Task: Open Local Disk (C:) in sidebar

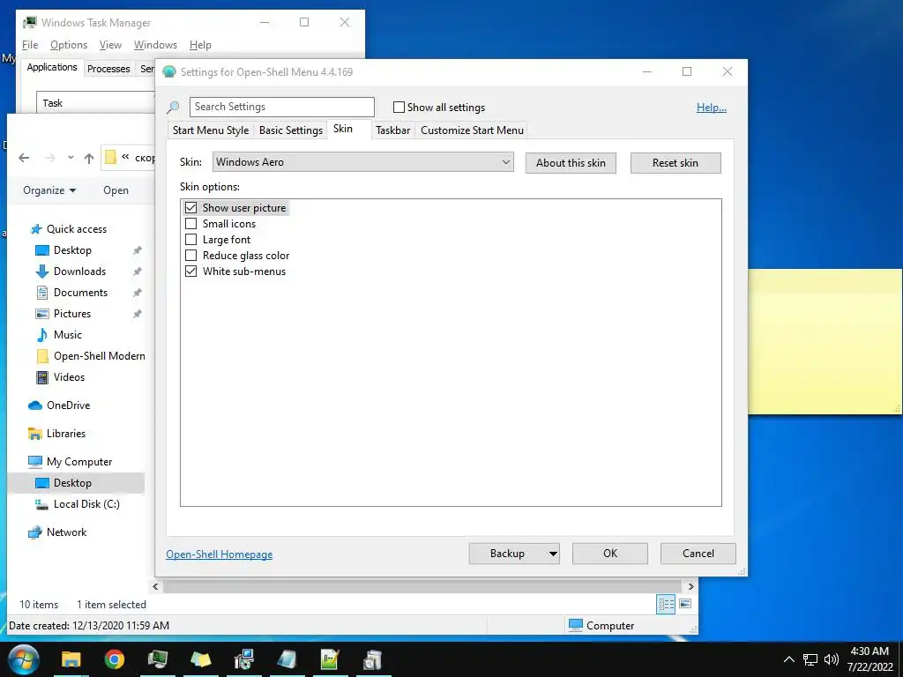Action: [x=86, y=504]
